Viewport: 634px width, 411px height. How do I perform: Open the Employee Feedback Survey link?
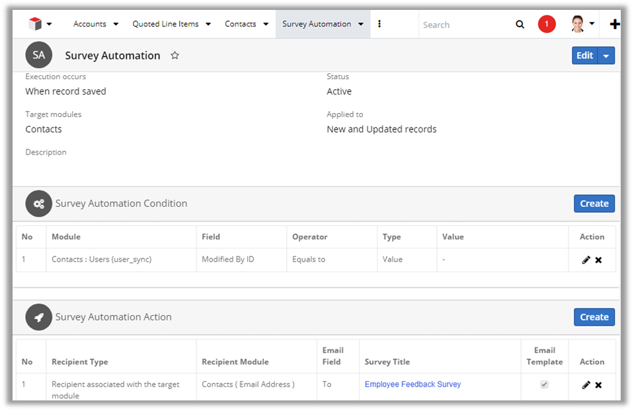click(x=413, y=384)
